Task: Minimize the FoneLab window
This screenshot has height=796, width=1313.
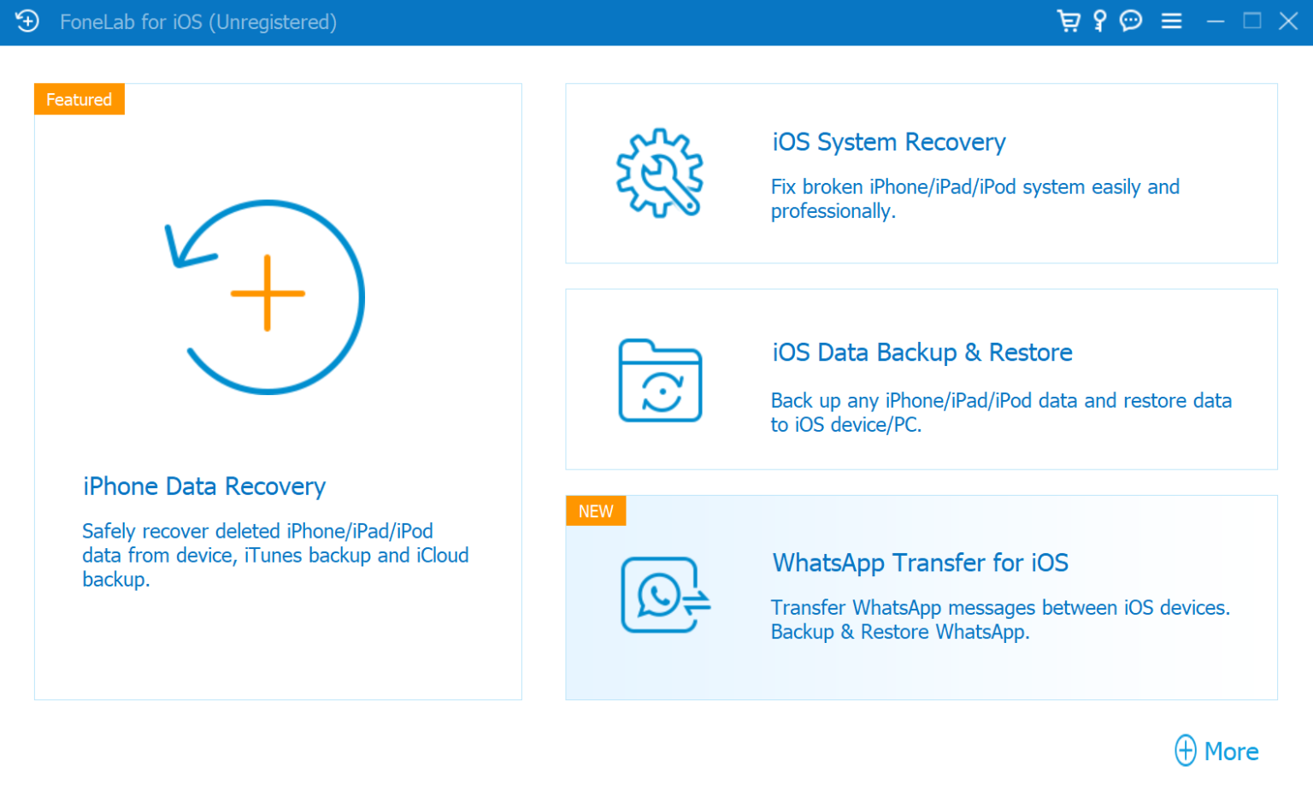Action: [x=1215, y=21]
